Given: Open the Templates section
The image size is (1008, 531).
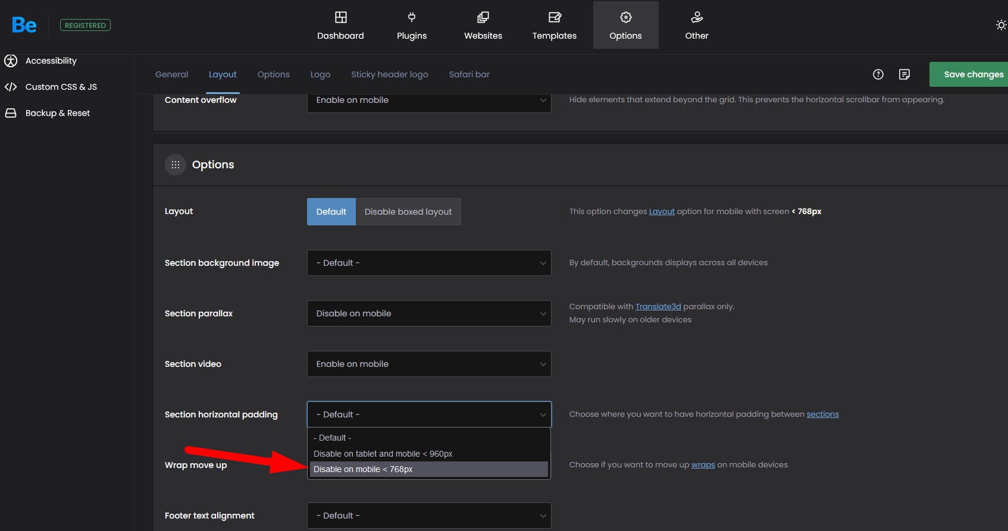Looking at the screenshot, I should pos(555,25).
